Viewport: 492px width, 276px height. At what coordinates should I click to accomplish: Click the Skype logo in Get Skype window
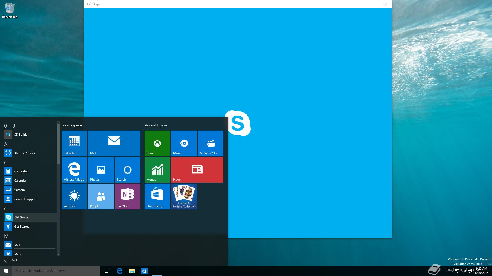(238, 123)
